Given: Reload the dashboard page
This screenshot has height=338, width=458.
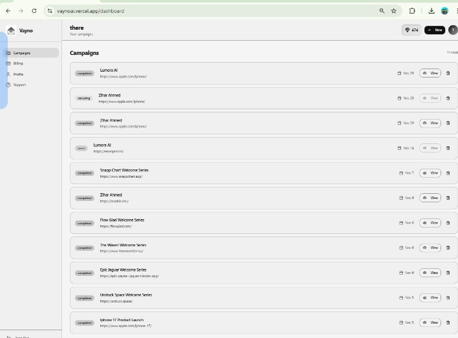Looking at the screenshot, I should [x=34, y=11].
